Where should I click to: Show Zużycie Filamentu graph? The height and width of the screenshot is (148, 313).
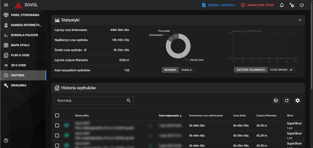pyautogui.click(x=251, y=69)
